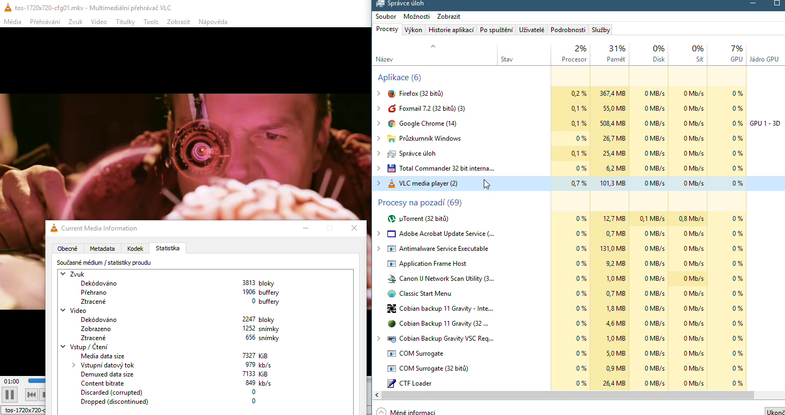The height and width of the screenshot is (415, 785).
Task: Switch to the Výkon tab
Action: pyautogui.click(x=413, y=30)
